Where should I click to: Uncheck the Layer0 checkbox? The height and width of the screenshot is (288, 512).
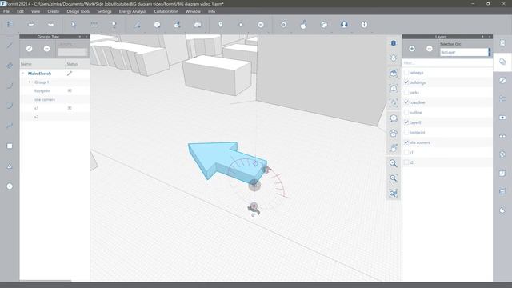[x=406, y=122]
